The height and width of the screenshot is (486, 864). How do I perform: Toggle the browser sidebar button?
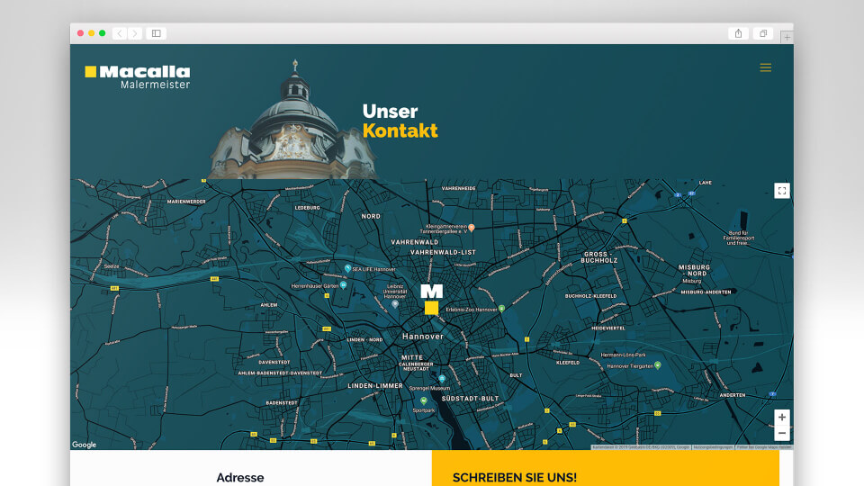[x=157, y=33]
